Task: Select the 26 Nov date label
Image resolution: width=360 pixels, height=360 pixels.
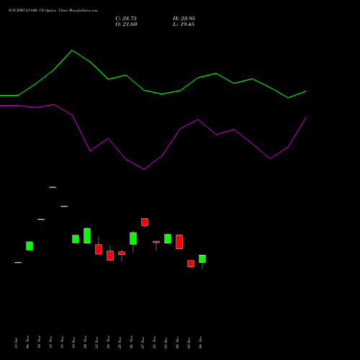Action: coord(131,343)
